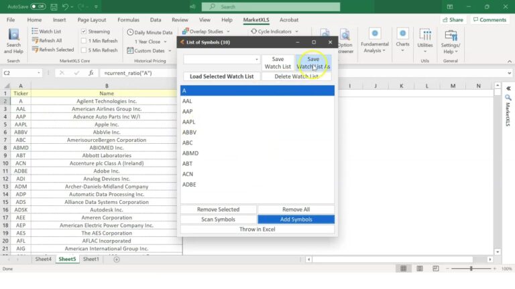Enable 1 Min Refresh checkbox
Image resolution: width=515 pixels, height=289 pixels.
[84, 41]
